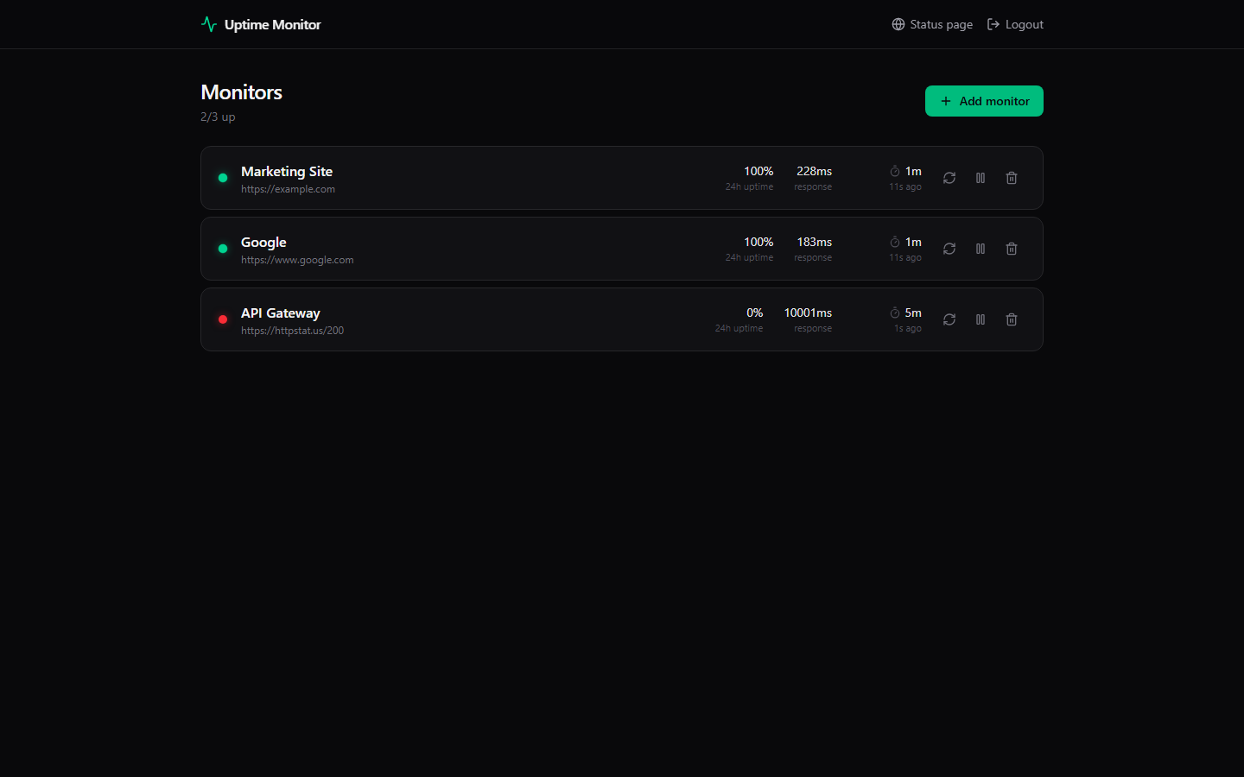This screenshot has width=1244, height=777.
Task: Click the red status dot for API Gateway
Action: [223, 319]
